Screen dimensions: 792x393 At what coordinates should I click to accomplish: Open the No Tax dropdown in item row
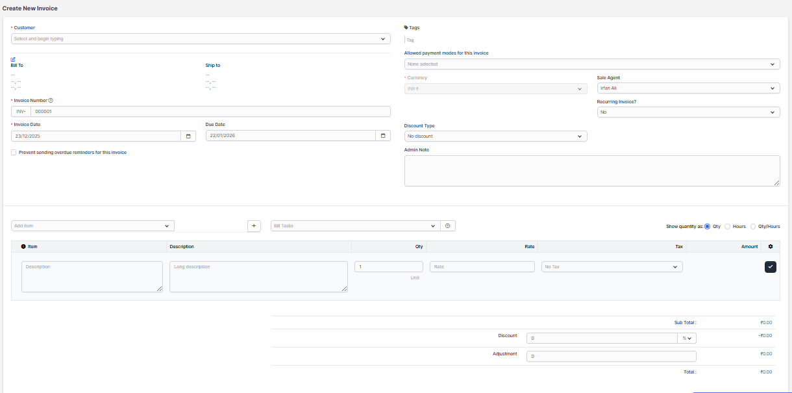(612, 267)
